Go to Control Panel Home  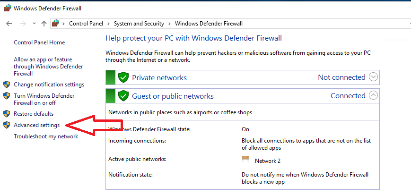tap(39, 42)
